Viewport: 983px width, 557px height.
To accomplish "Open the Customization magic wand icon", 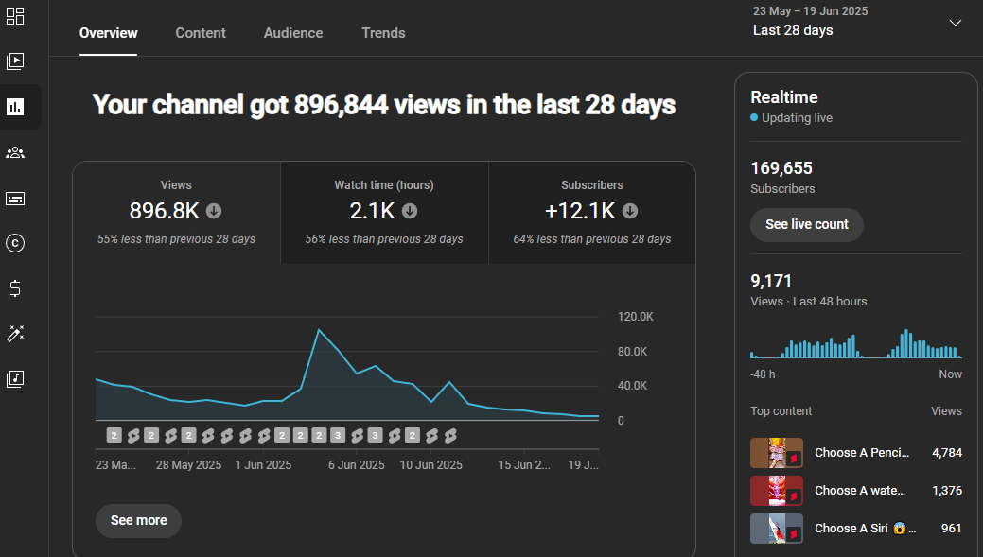I will 15,333.
